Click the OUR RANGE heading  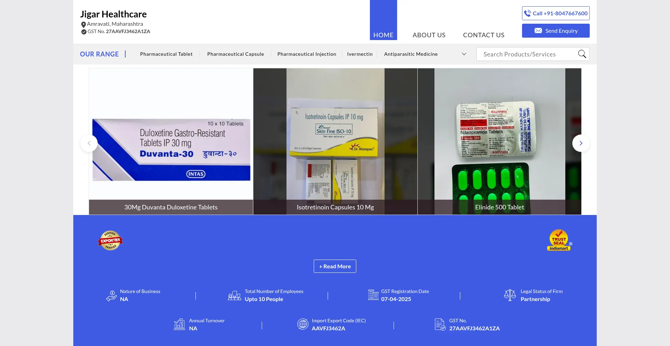point(99,54)
